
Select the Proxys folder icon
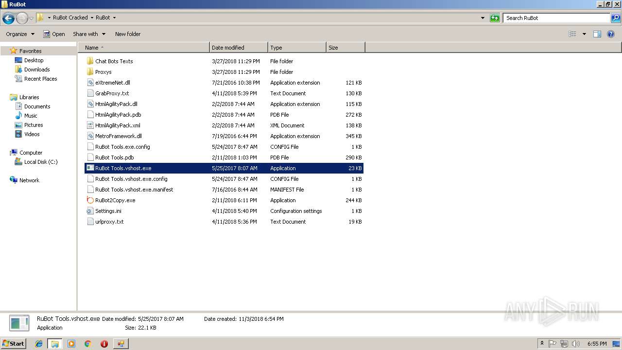click(x=90, y=72)
